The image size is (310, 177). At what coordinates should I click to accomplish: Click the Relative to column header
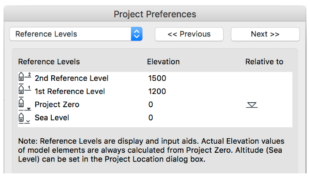coord(264,62)
